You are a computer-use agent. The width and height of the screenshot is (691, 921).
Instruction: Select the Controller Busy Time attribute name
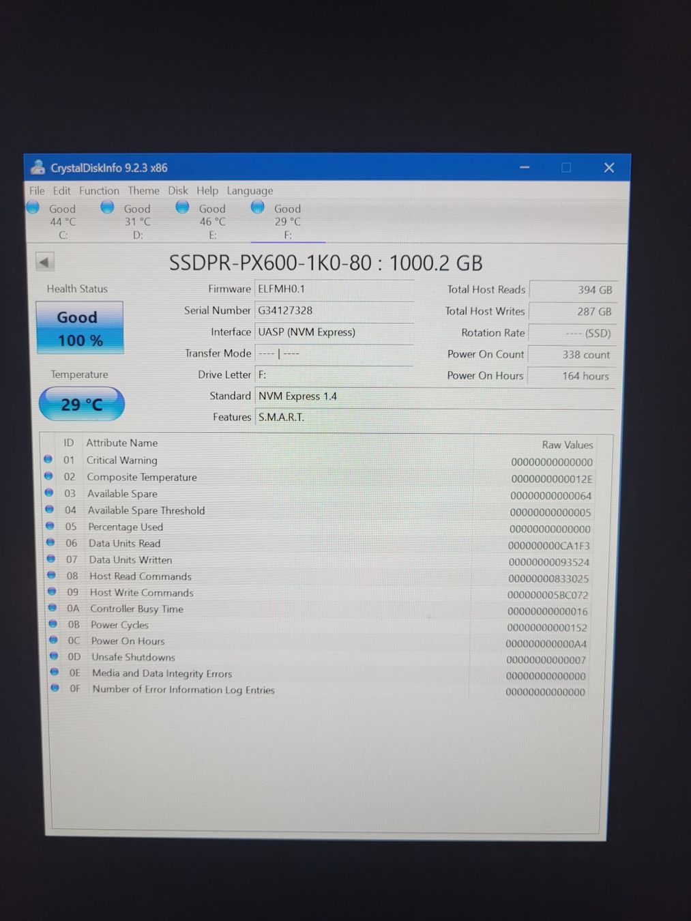point(137,609)
